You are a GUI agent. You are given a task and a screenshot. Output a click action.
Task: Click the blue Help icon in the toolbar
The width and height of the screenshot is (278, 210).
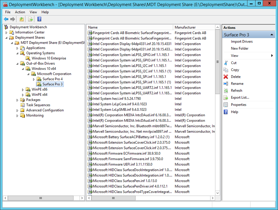(x=39, y=19)
